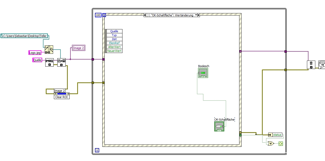Click the Quelle event data item
The image size is (325, 161).
click(x=114, y=31)
